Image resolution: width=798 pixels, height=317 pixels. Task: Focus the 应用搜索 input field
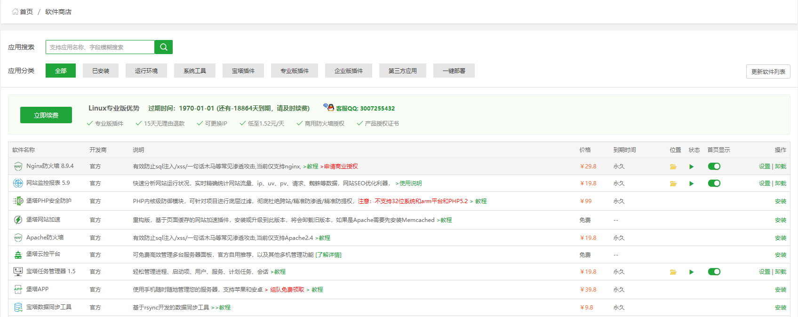click(x=100, y=47)
